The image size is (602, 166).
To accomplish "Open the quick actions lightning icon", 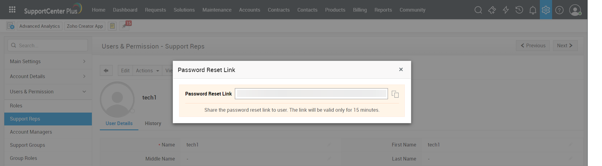I will (x=506, y=10).
